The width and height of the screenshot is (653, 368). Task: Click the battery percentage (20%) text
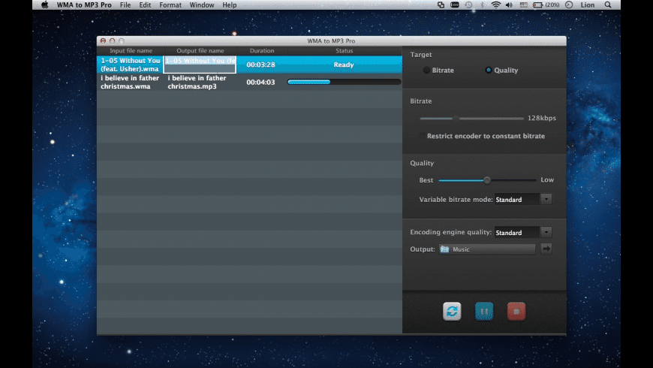(552, 5)
